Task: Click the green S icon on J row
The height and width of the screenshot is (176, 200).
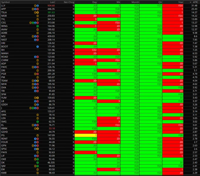Action: (x=33, y=108)
